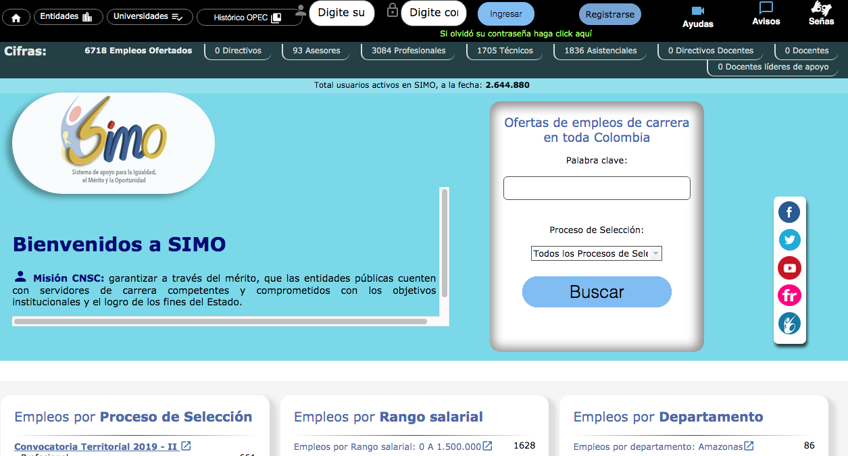Click the padlock icon between login fields
Image resolution: width=848 pixels, height=456 pixels.
(x=393, y=13)
